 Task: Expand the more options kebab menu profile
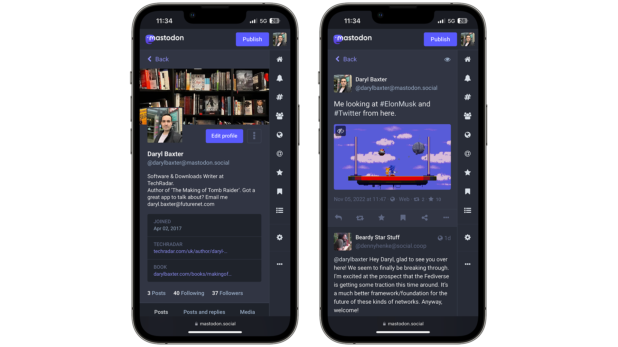click(254, 136)
